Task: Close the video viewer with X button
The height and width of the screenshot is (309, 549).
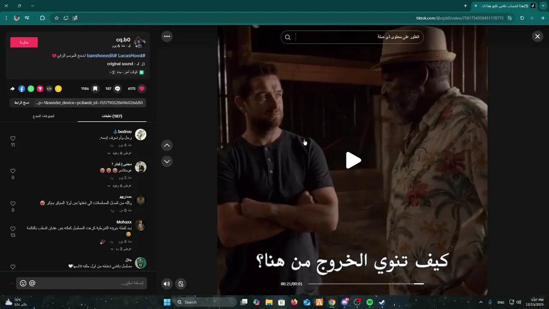Action: click(537, 36)
